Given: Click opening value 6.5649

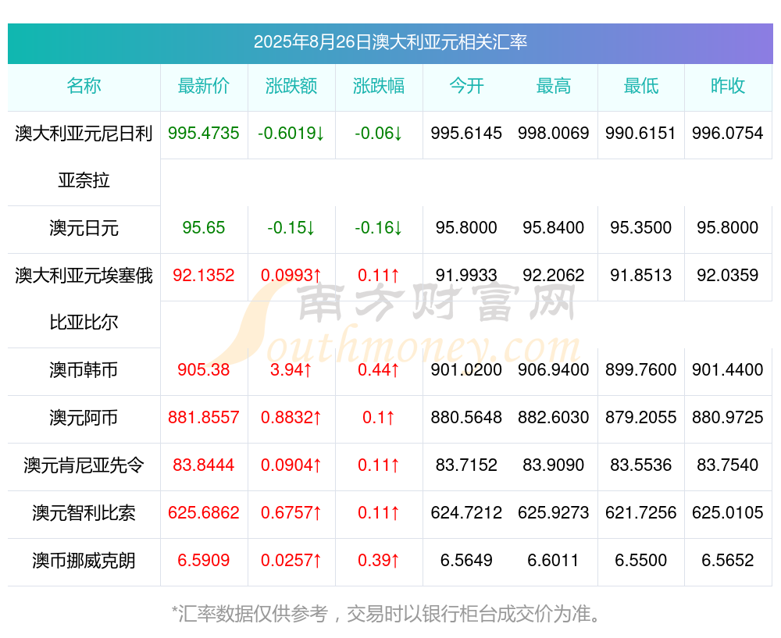Looking at the screenshot, I should [466, 561].
